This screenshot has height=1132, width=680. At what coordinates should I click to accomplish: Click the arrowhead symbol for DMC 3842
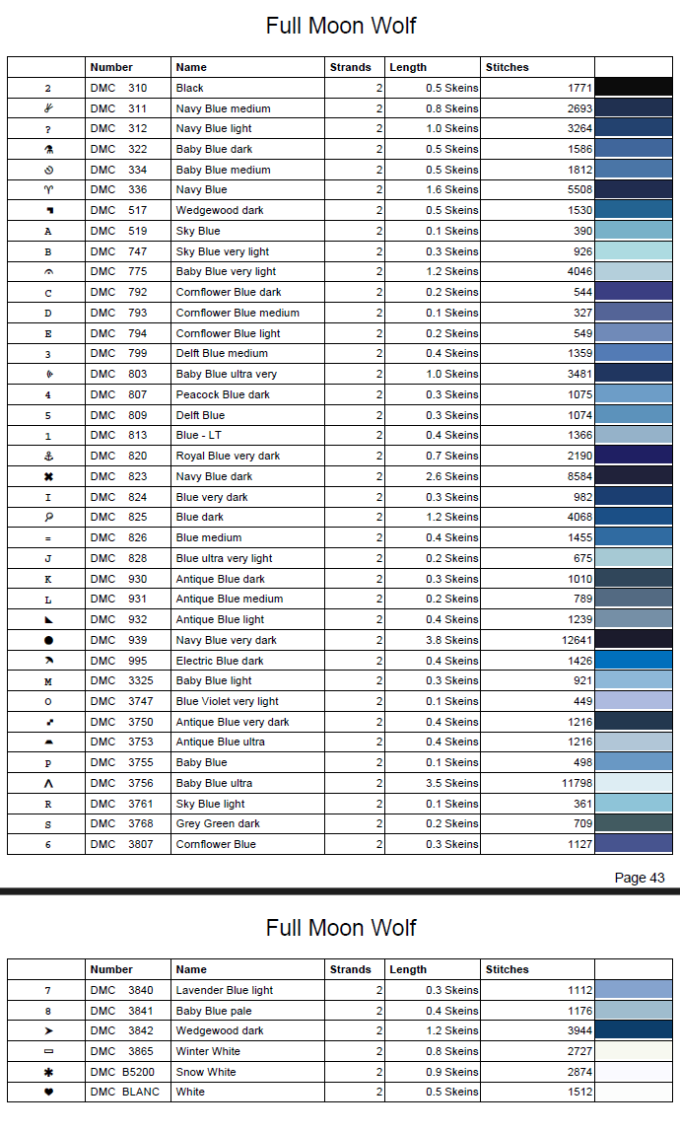click(48, 1031)
